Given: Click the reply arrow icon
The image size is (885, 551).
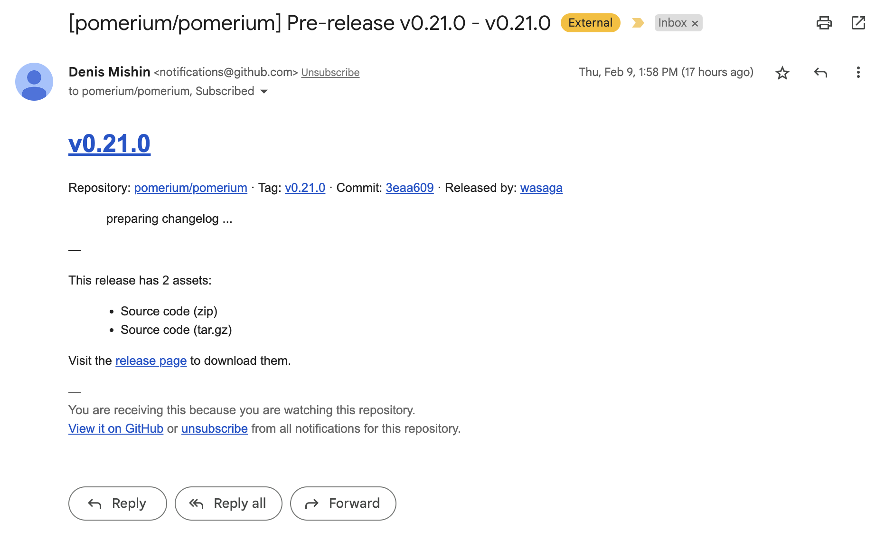Looking at the screenshot, I should [x=820, y=73].
